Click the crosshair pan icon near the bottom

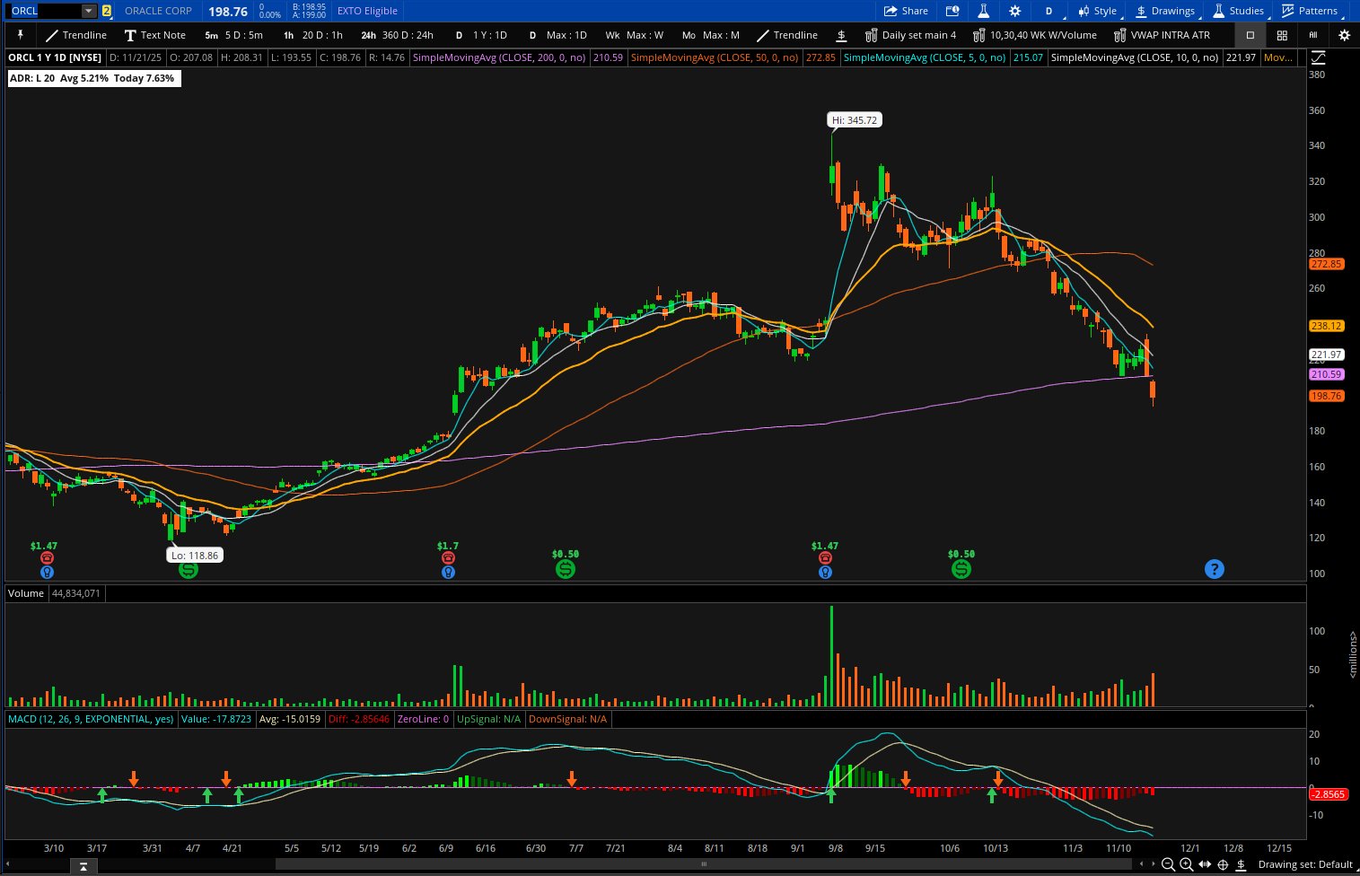[x=1222, y=864]
